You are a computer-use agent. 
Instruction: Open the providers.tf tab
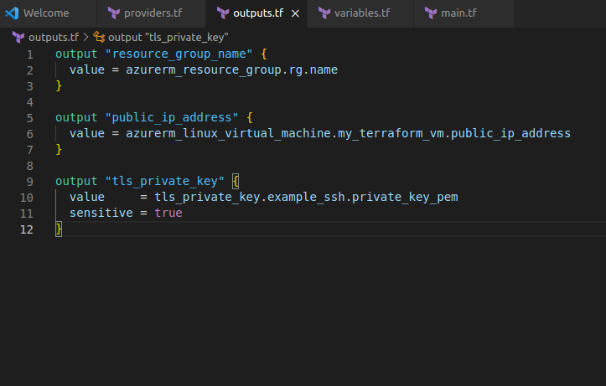[153, 13]
